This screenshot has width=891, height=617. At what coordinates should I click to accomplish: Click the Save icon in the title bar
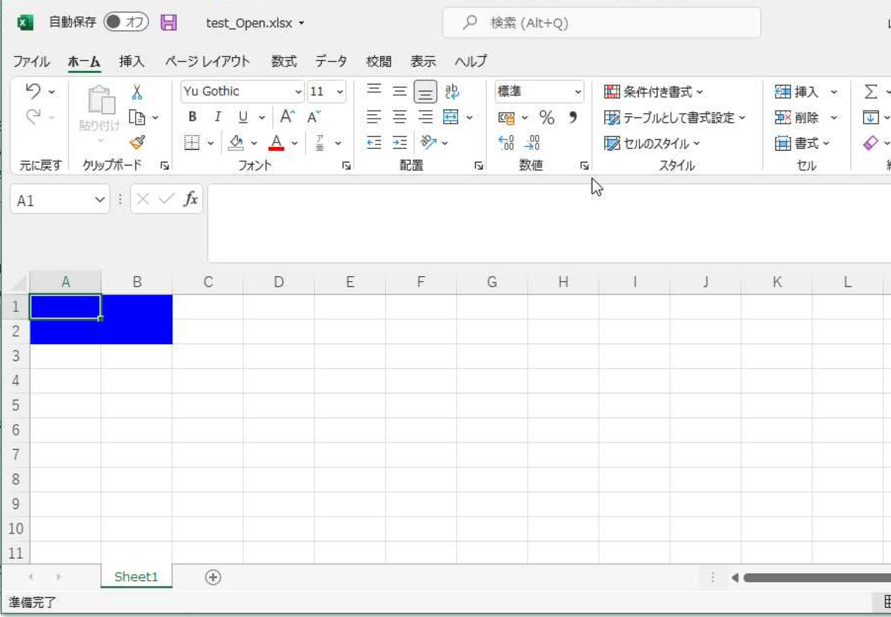click(x=168, y=23)
